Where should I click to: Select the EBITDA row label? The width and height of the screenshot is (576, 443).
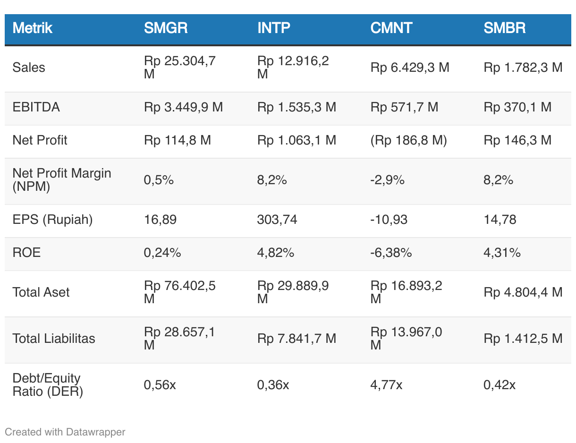[36, 107]
